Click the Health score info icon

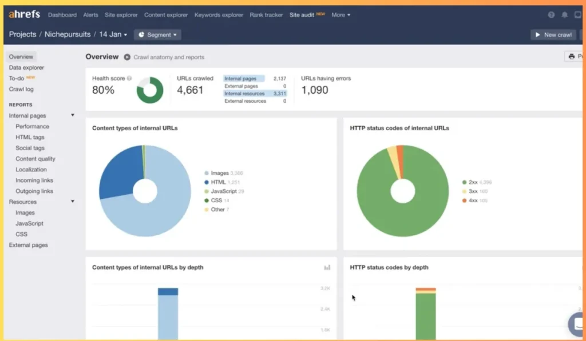point(129,78)
